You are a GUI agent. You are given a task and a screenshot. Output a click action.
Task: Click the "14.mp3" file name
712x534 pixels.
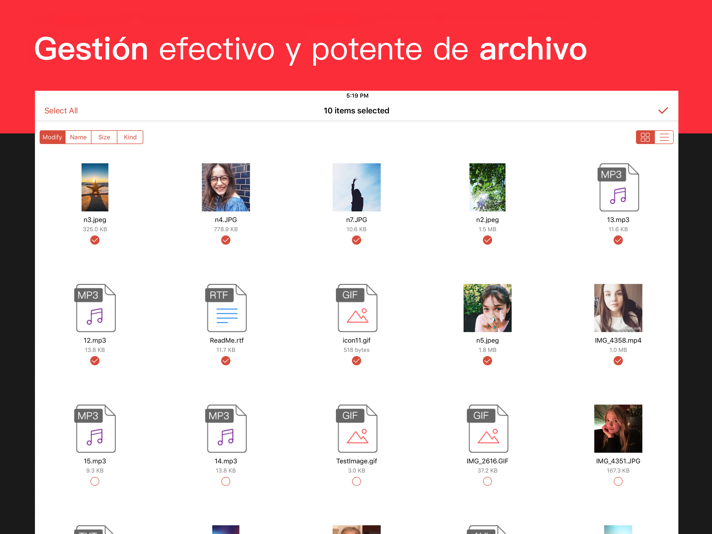point(226,461)
